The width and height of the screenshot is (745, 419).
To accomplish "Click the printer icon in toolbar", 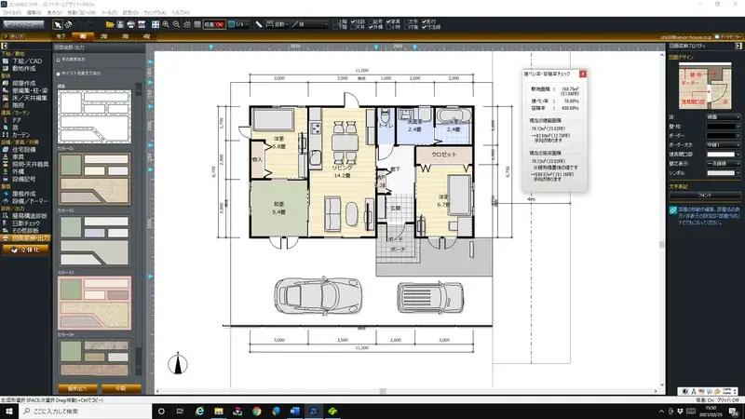I will (130, 25).
